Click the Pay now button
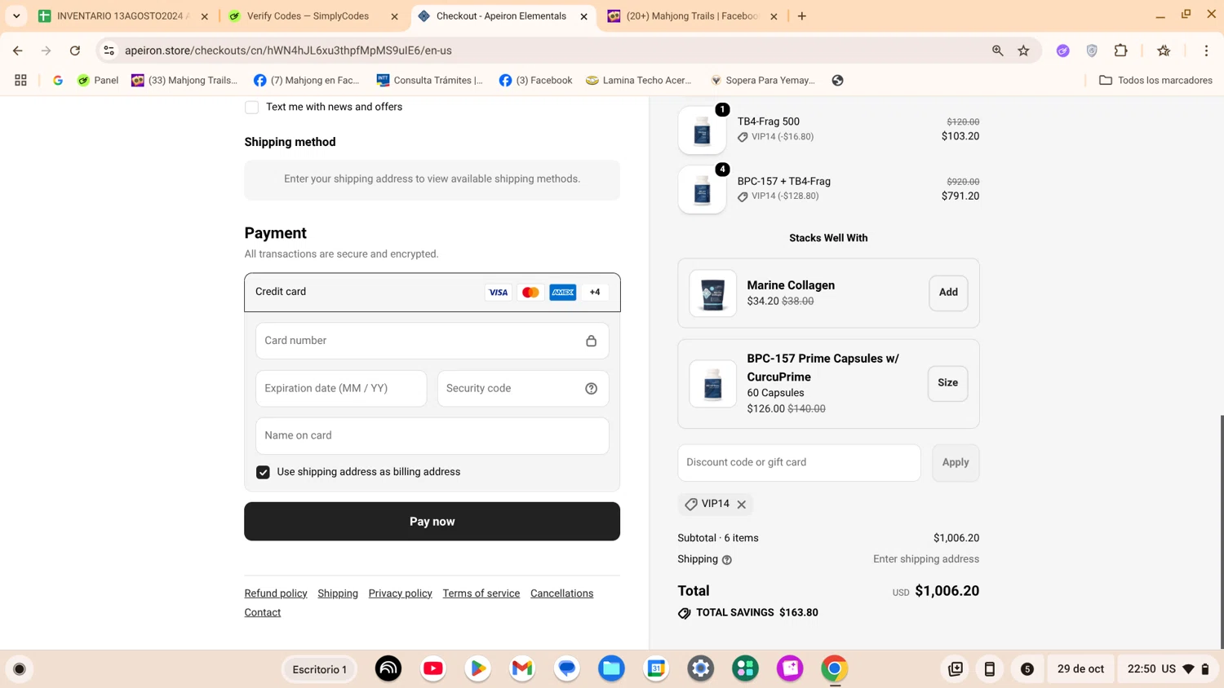The image size is (1224, 688). [x=432, y=521]
